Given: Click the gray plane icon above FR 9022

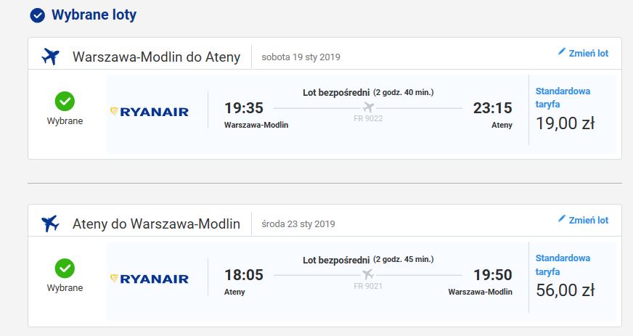Looking at the screenshot, I should [368, 107].
